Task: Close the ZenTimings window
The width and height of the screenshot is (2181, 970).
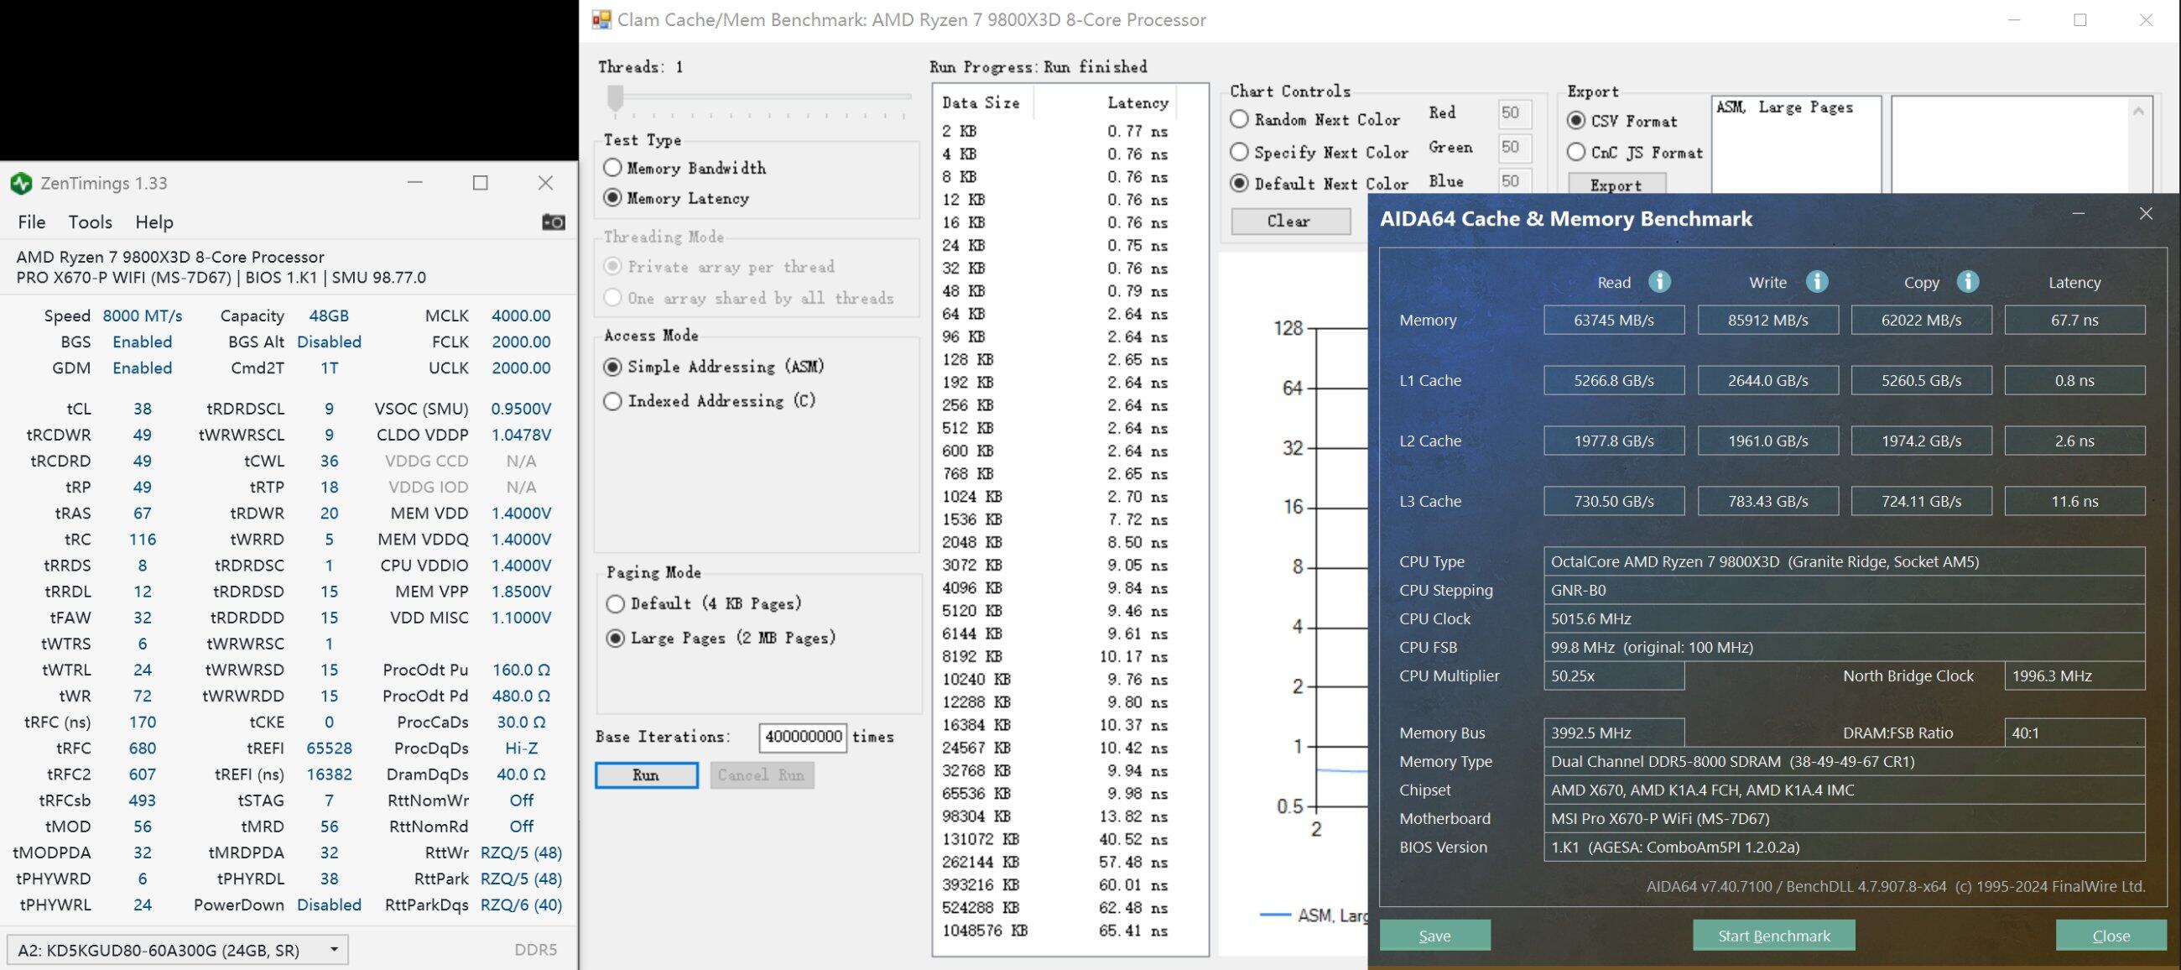Action: (x=545, y=182)
